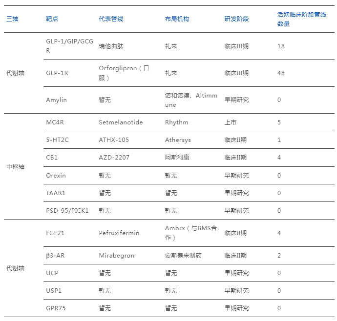This screenshot has height=321, width=337.
Task: Click the Setmelanotide pipeline name
Action: (x=121, y=122)
